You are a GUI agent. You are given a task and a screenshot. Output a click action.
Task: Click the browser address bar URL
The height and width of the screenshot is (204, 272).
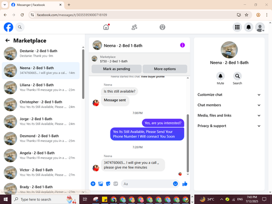point(72,15)
